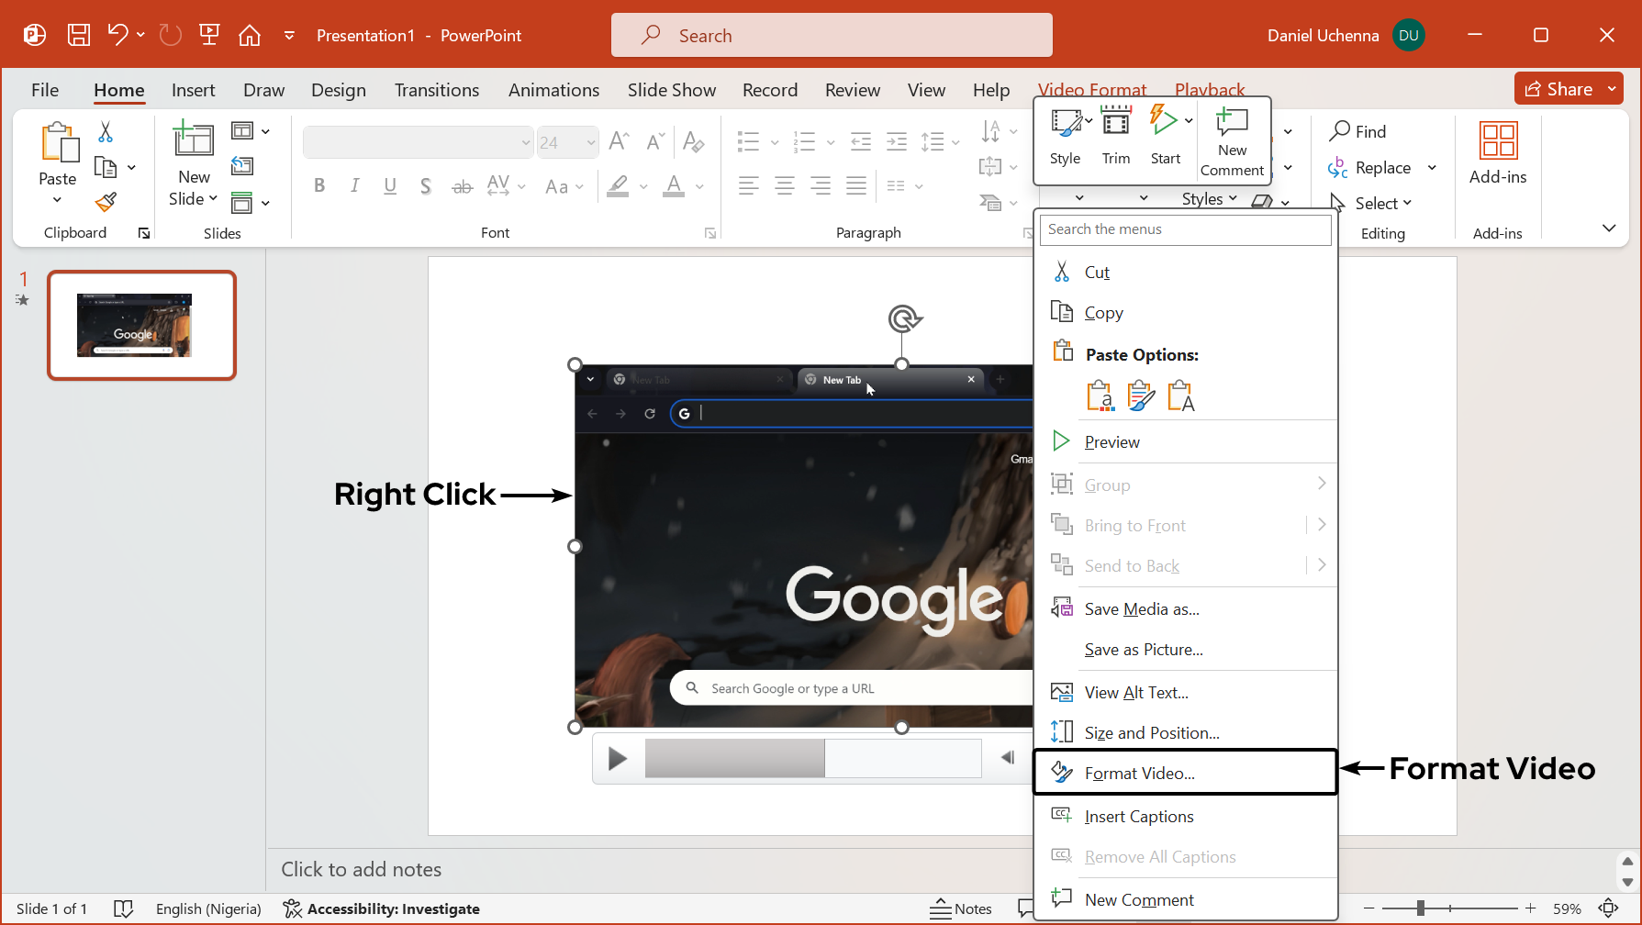Click Accessibility: Investigate in status bar
The width and height of the screenshot is (1642, 925).
click(382, 908)
